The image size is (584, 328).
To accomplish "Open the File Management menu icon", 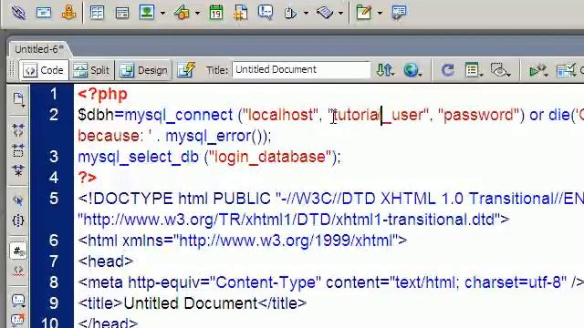I will click(x=385, y=70).
